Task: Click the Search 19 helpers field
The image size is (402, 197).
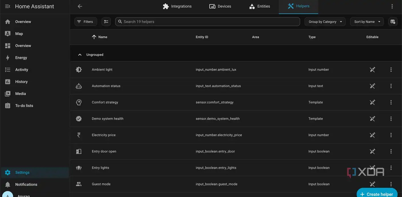Action: click(x=208, y=22)
